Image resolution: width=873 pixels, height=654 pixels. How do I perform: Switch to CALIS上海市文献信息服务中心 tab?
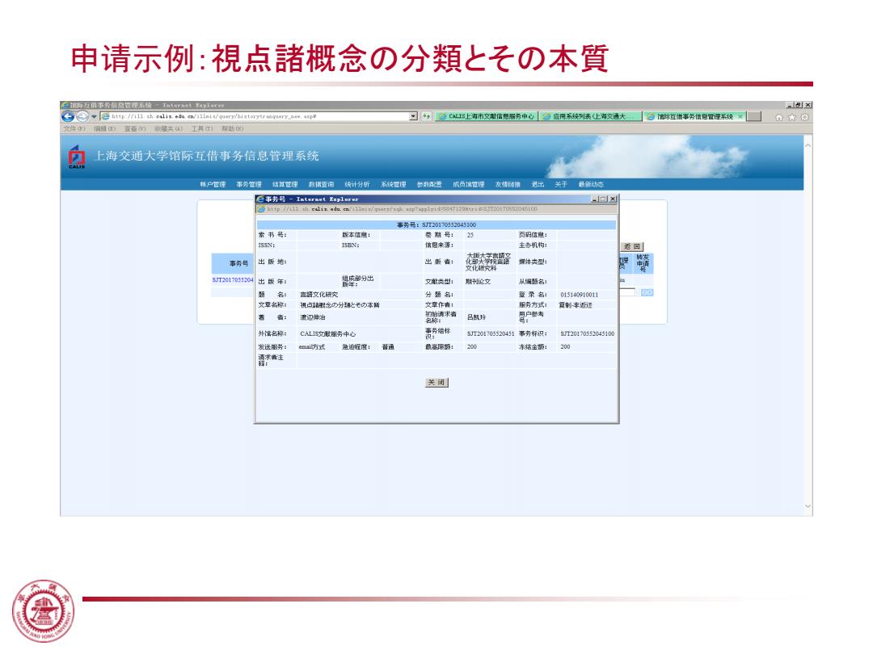tap(486, 116)
